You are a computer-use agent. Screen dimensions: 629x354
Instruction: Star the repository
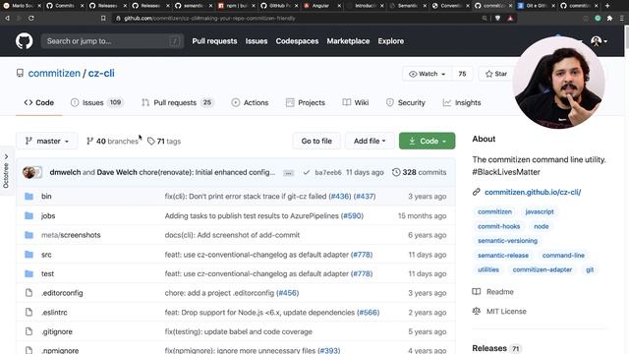[x=496, y=74]
